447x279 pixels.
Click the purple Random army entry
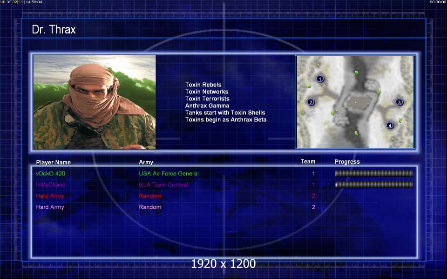pyautogui.click(x=150, y=207)
